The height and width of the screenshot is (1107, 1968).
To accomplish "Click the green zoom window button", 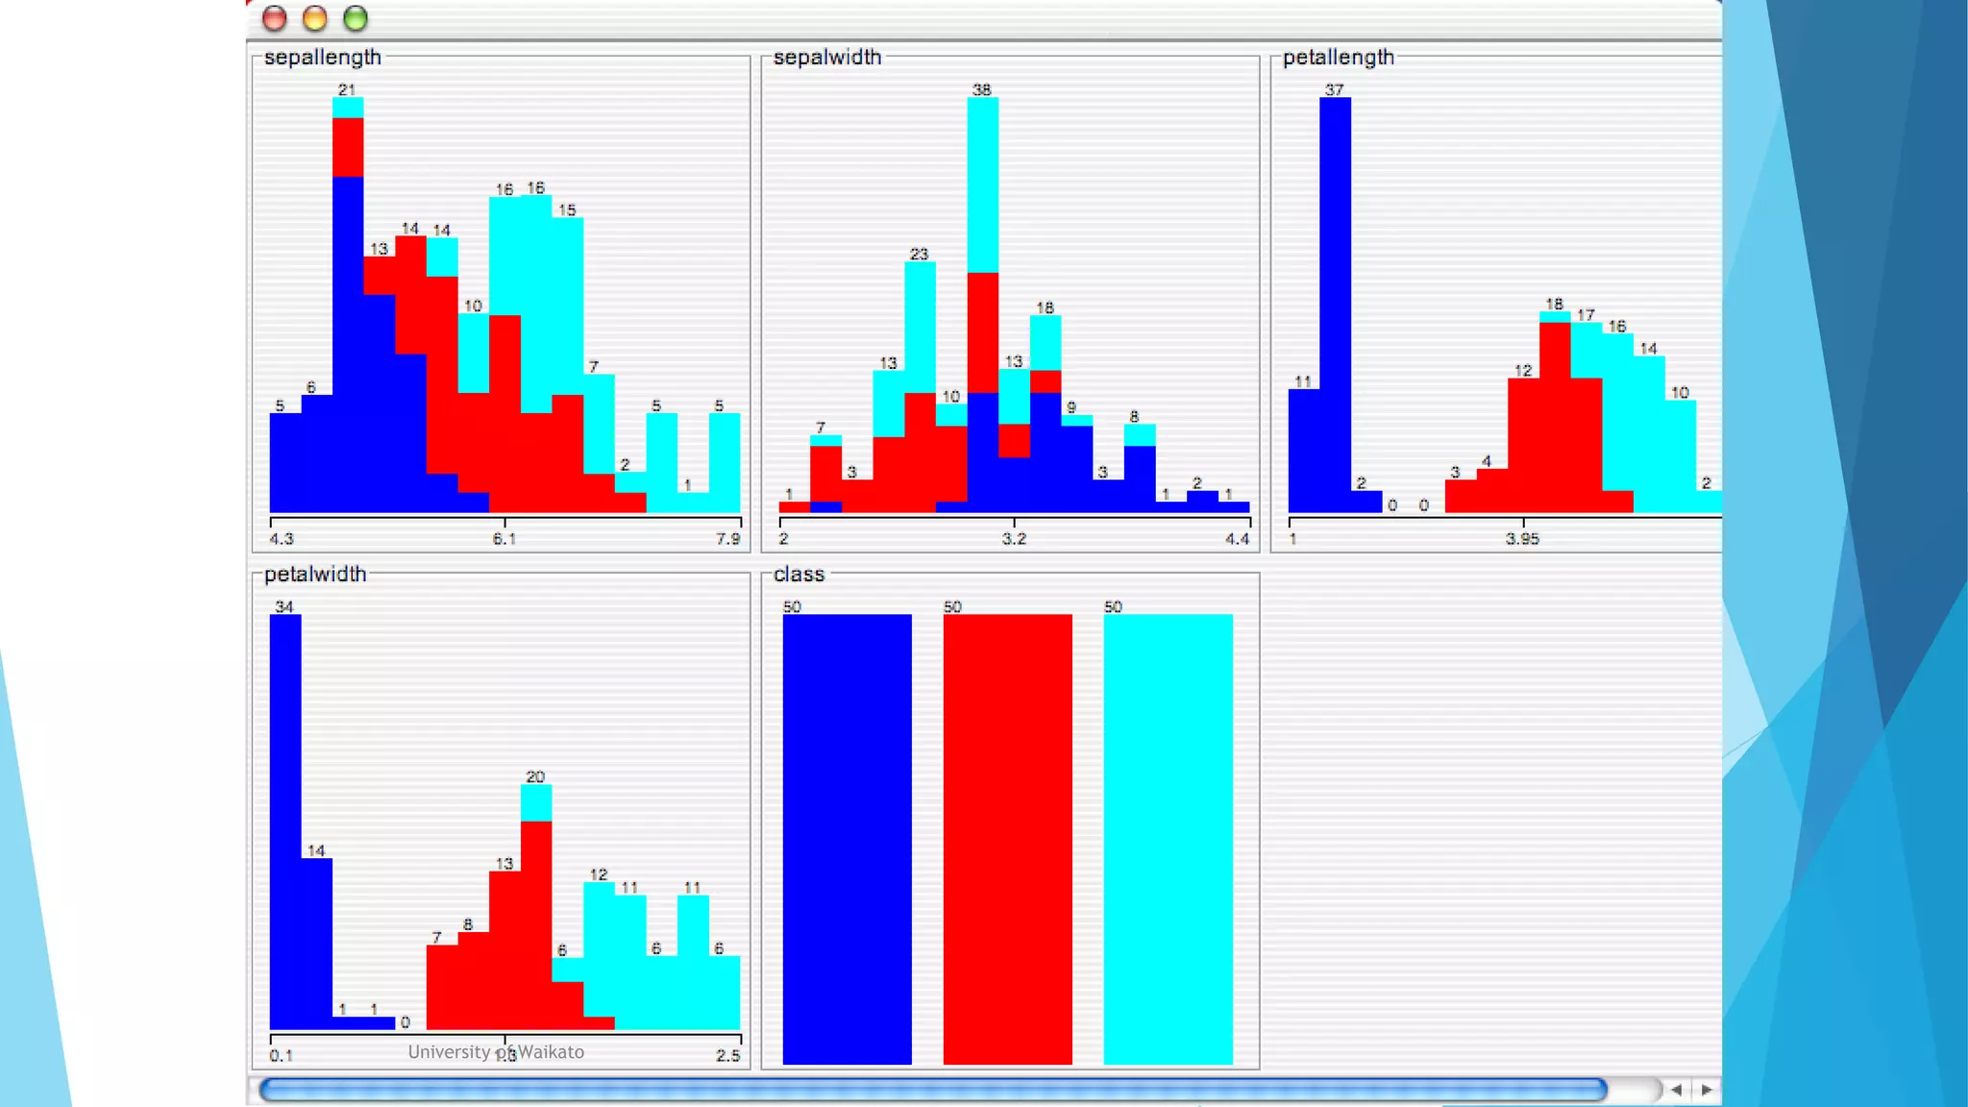I will (x=356, y=18).
